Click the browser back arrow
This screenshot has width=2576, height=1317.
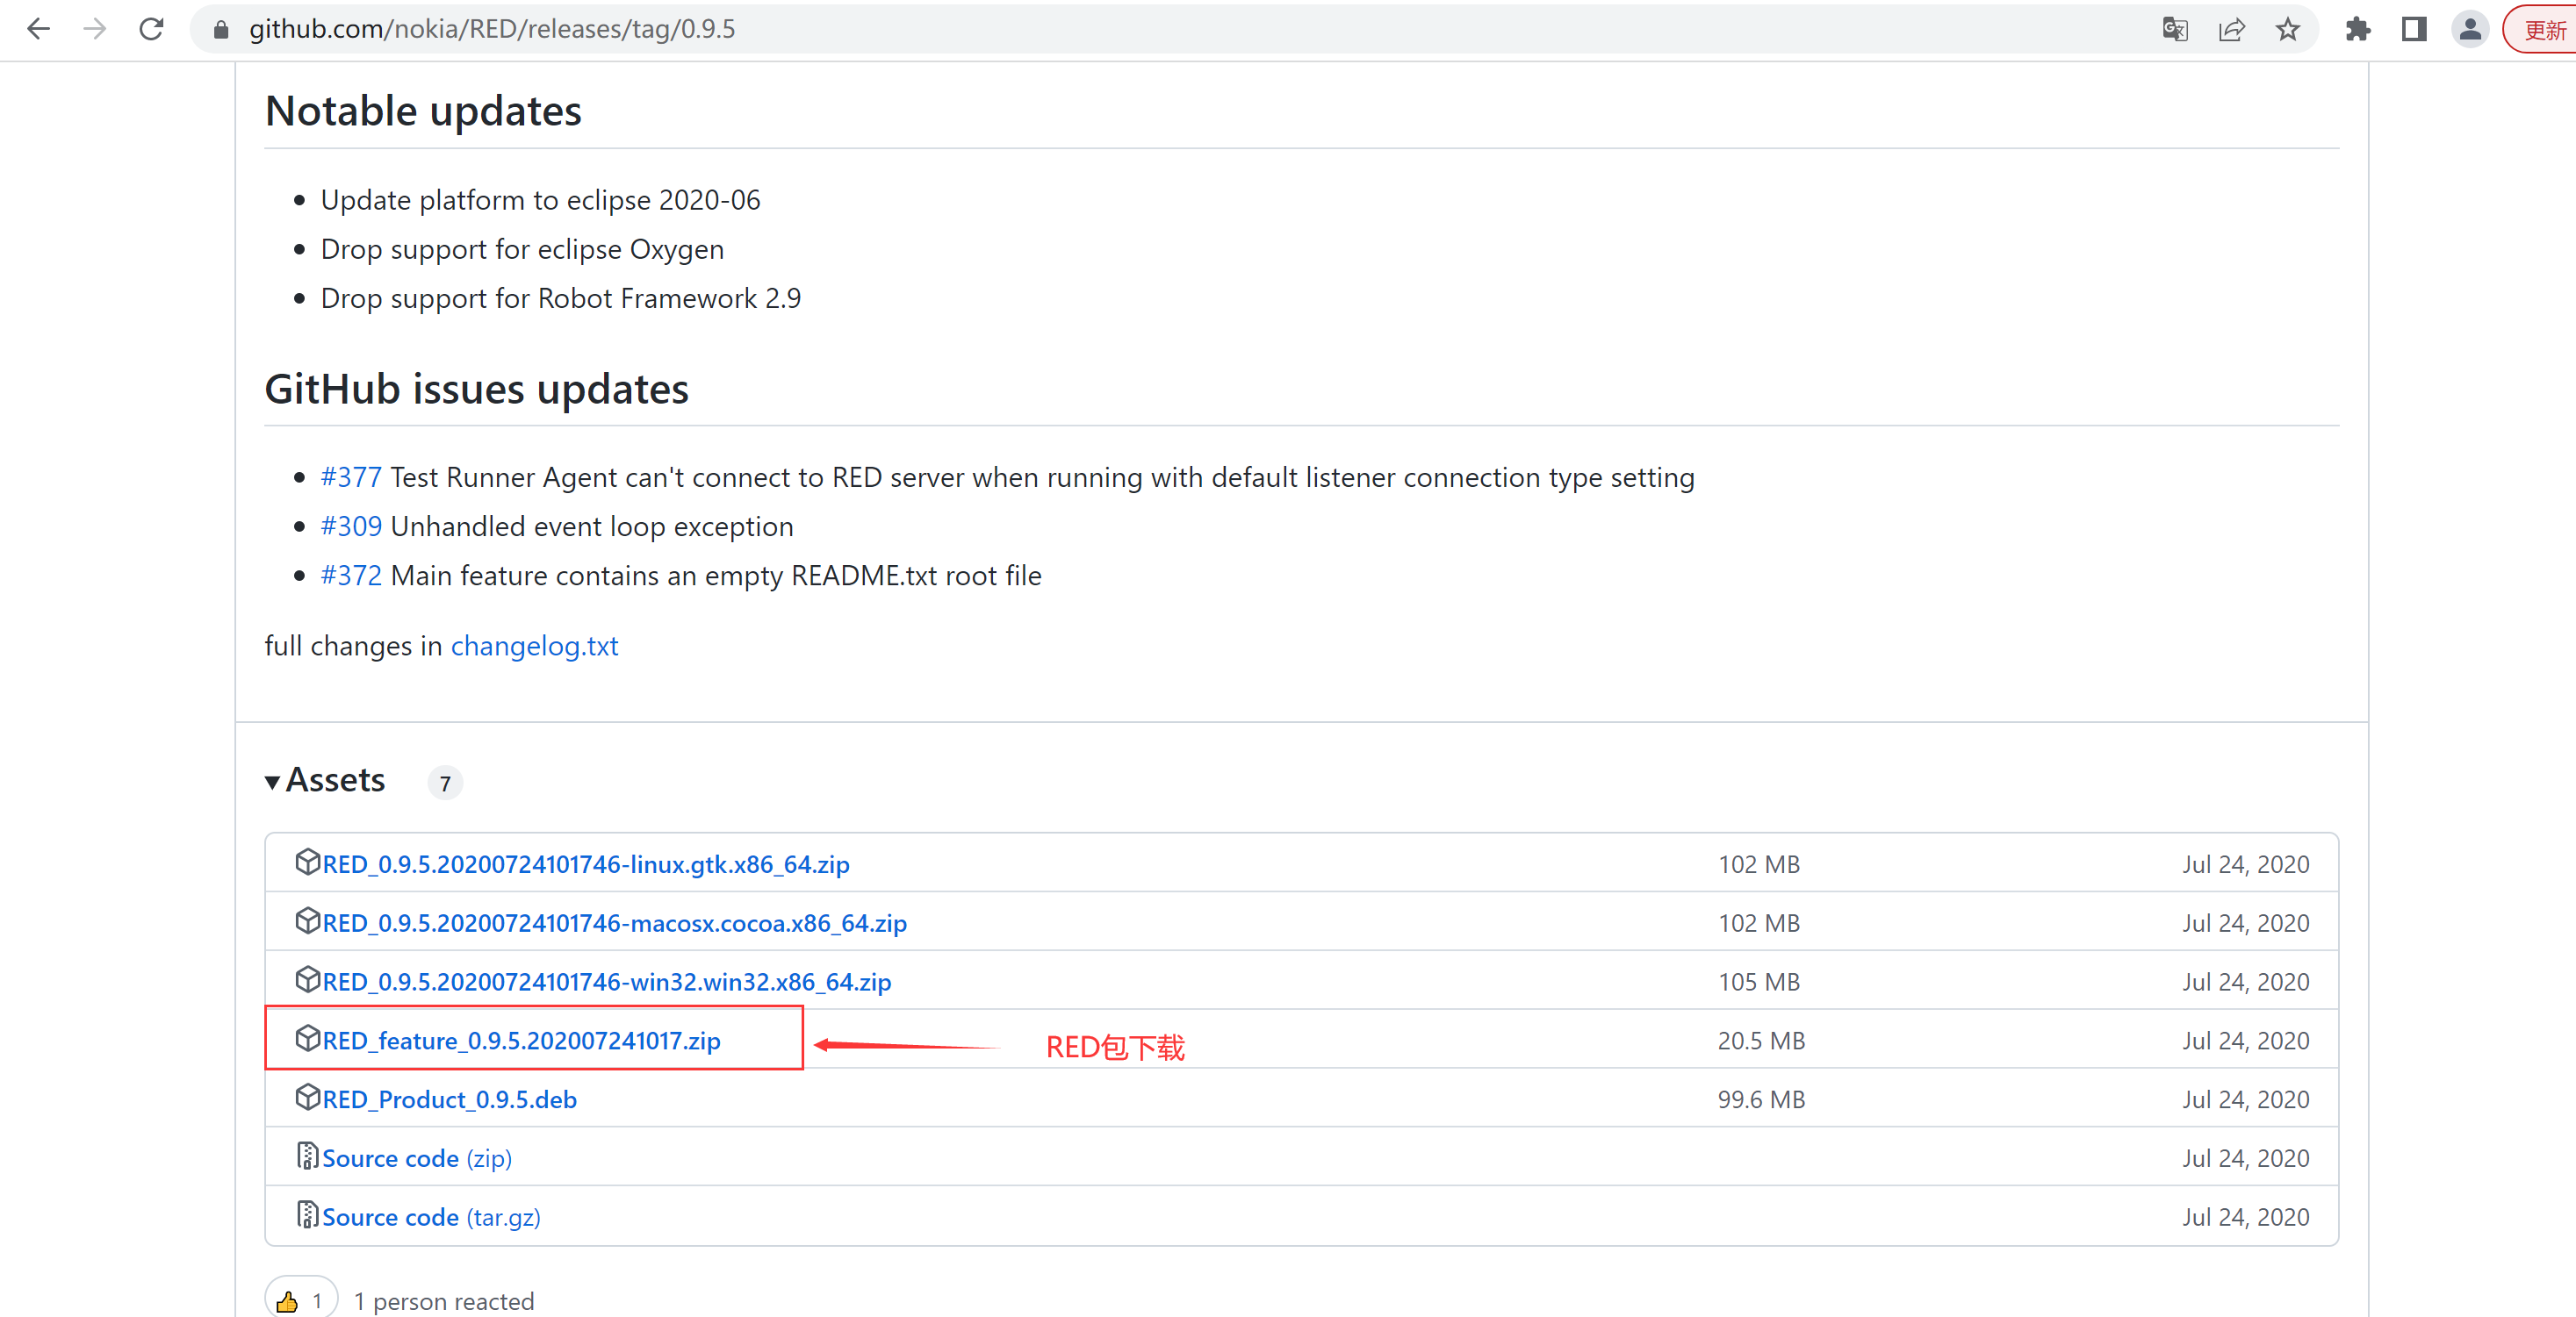click(38, 29)
